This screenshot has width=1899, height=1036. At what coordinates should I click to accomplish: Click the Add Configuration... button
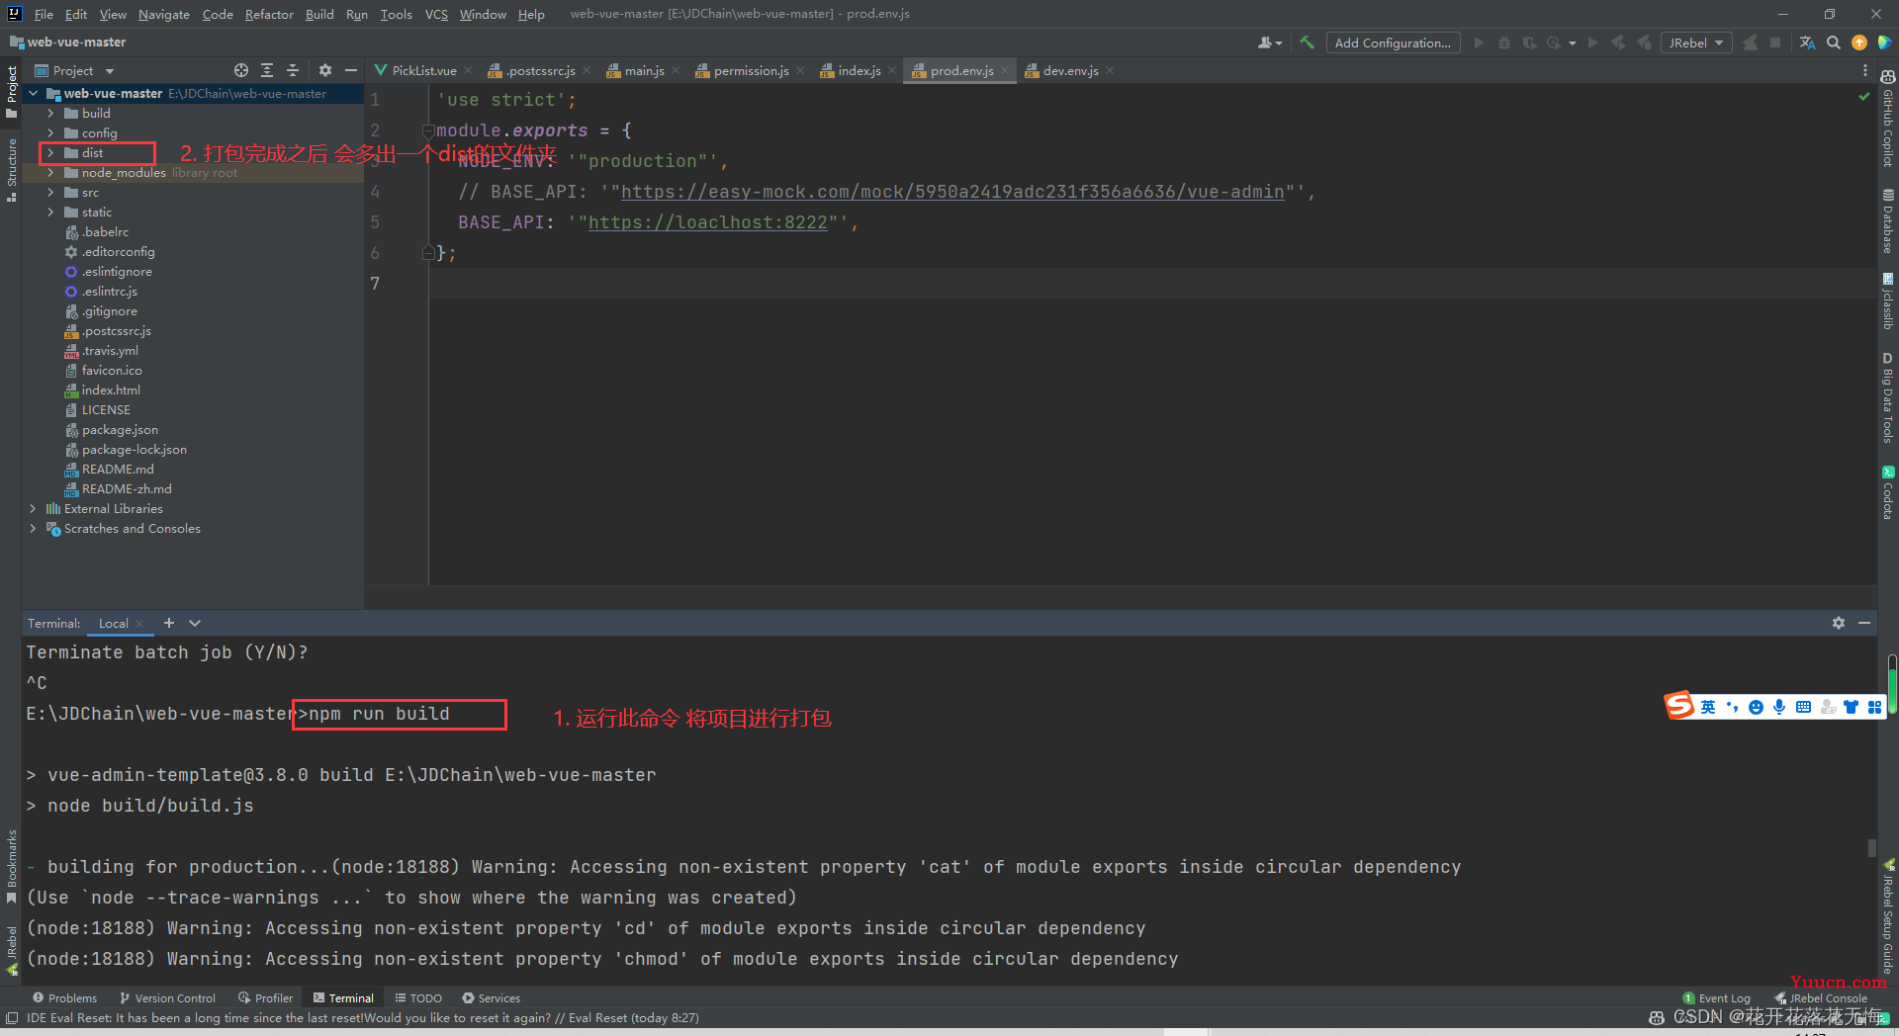coord(1393,43)
